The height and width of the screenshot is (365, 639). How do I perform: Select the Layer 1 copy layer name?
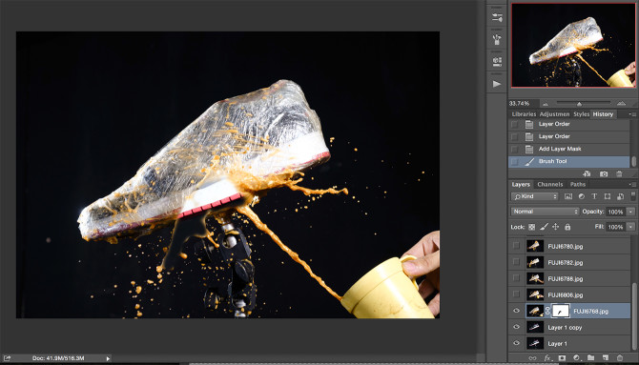[565, 328]
